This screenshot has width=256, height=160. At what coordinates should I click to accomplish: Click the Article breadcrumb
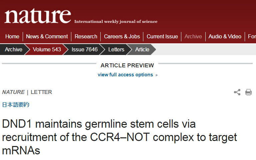(x=142, y=49)
